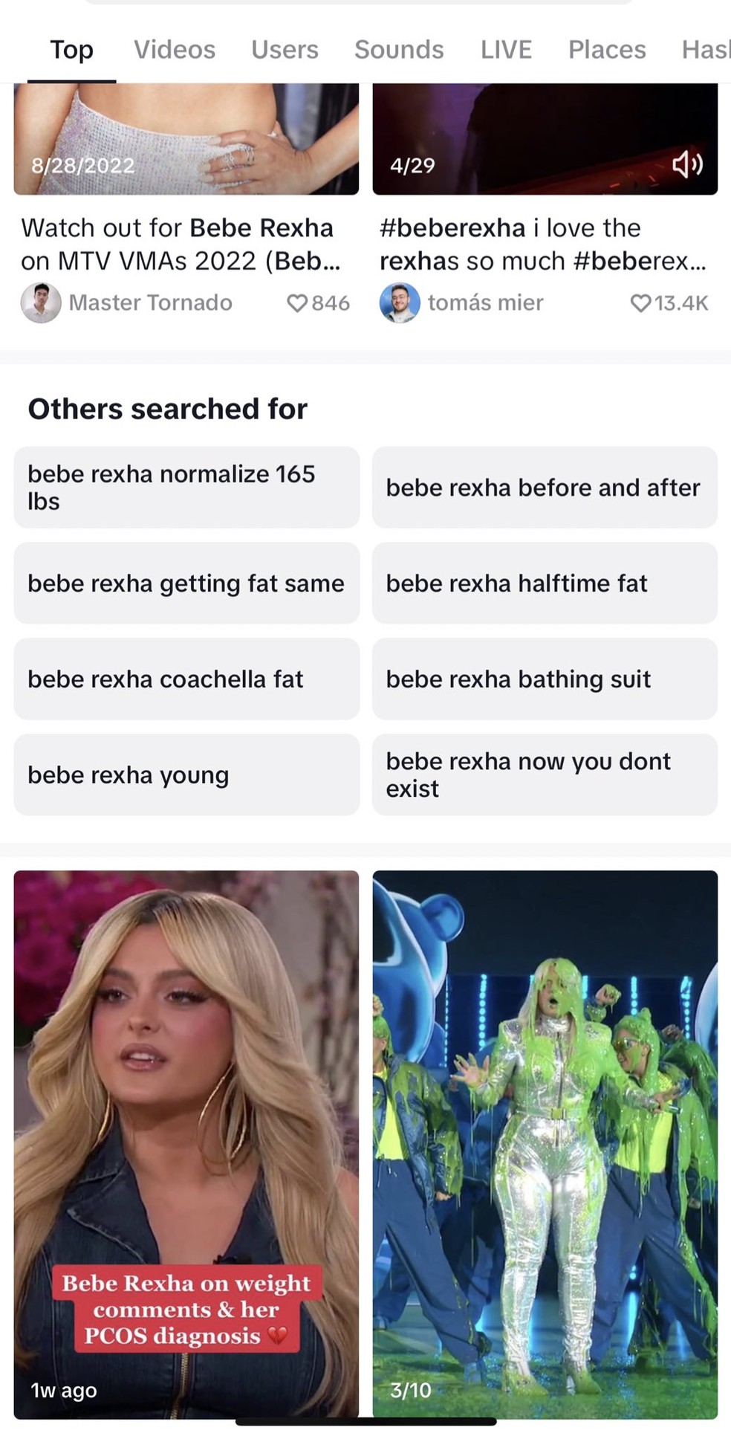This screenshot has width=731, height=1439.
Task: Mute the video via the speaker icon
Action: tap(689, 166)
